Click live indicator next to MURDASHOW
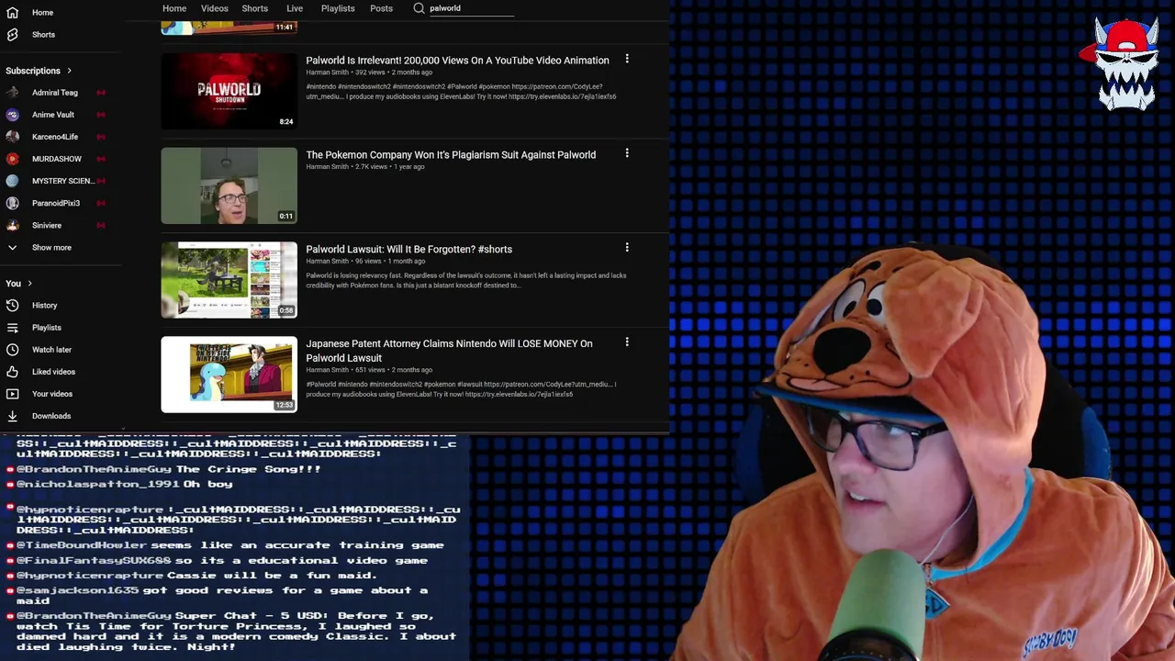Viewport: 1175px width, 661px height. 101,159
